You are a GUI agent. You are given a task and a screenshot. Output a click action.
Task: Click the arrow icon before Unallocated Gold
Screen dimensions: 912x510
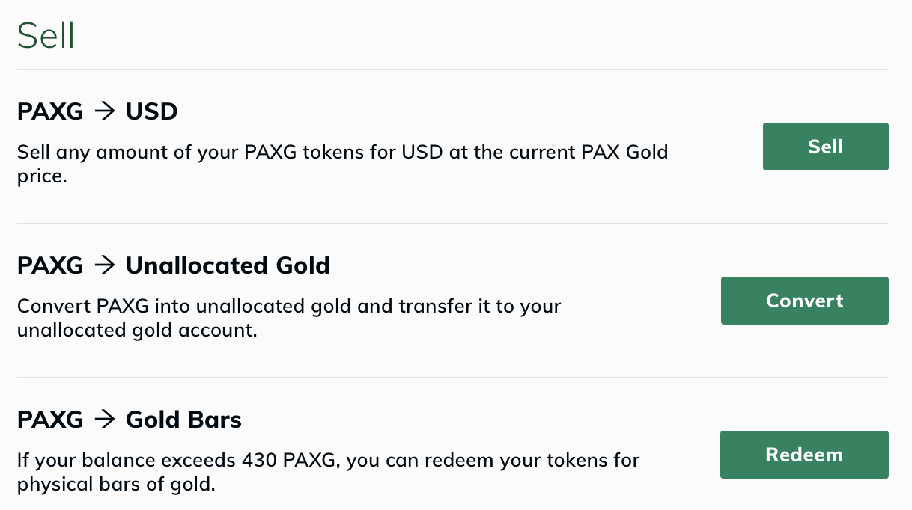pos(105,265)
